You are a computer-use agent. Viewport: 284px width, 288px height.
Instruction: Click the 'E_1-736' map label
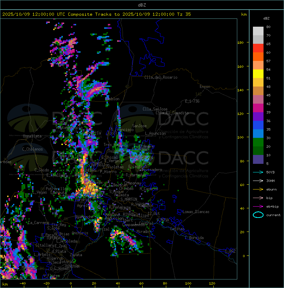click(192, 101)
